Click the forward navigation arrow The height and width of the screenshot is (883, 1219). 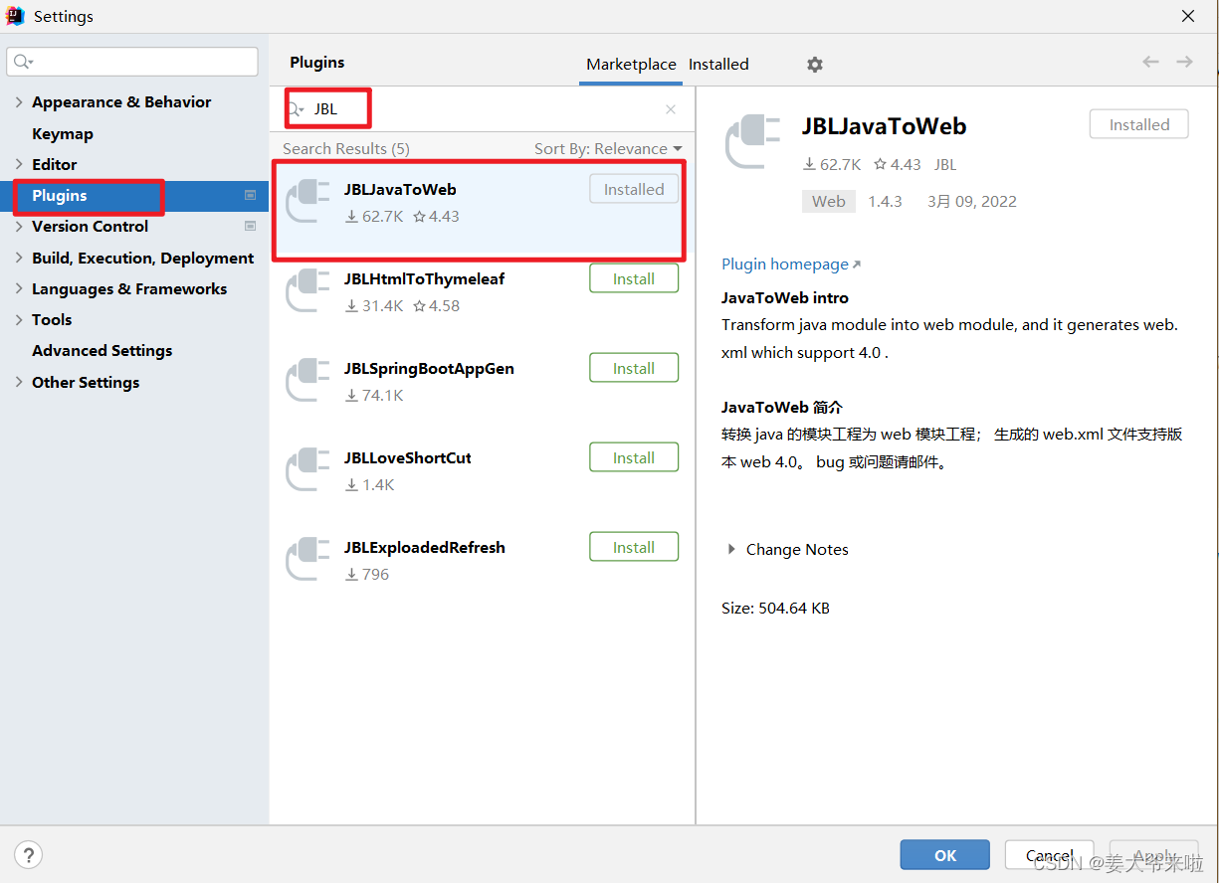[x=1184, y=62]
